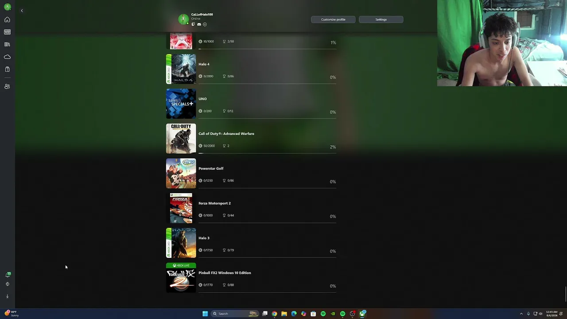Click the CaLLofHalo100 profile picture
This screenshot has height=319, width=567.
coord(183,19)
